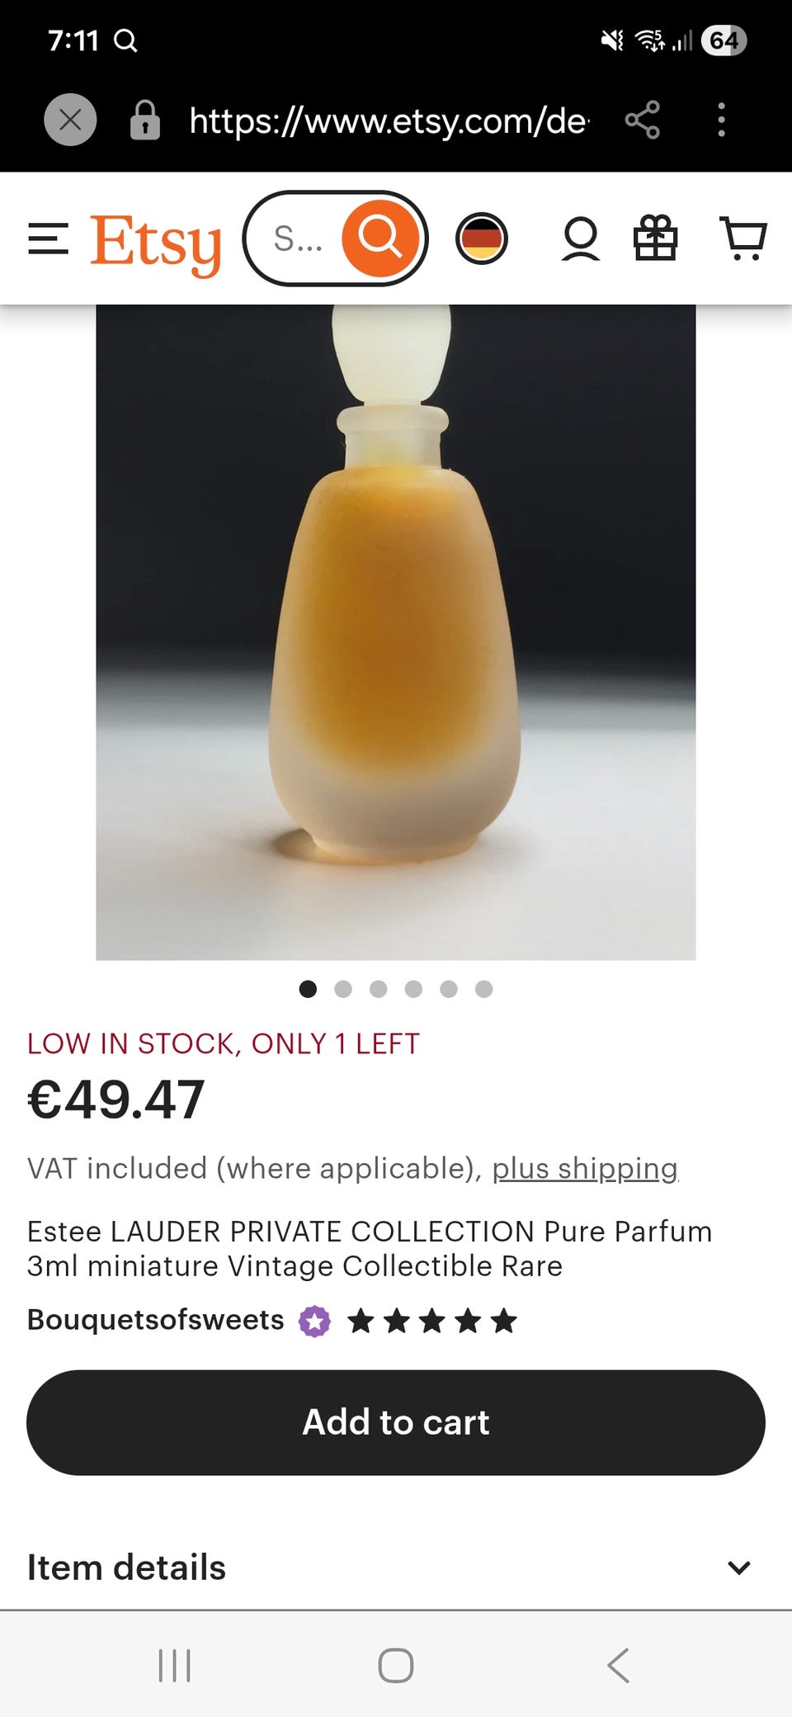Open the Etsy hamburger menu
The image size is (792, 1717).
48,239
